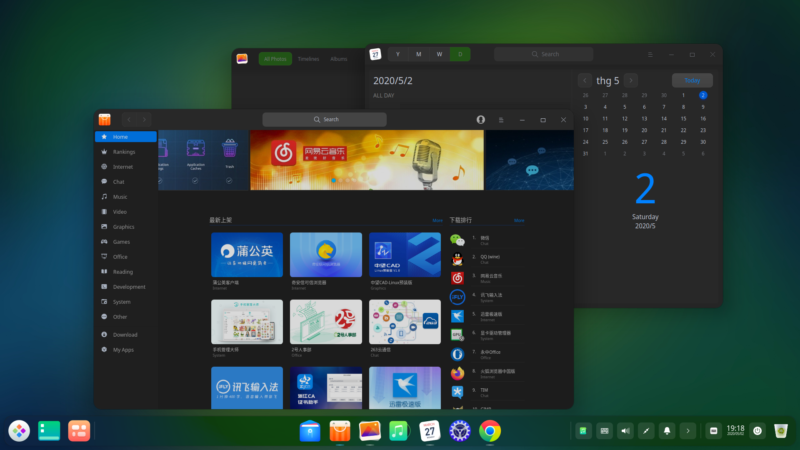Click the notification bell in the tray
The width and height of the screenshot is (800, 450).
click(667, 431)
